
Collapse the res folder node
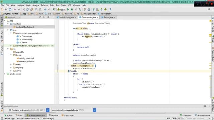(8, 49)
